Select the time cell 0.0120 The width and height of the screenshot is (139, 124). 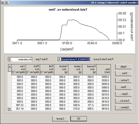pos(103,98)
